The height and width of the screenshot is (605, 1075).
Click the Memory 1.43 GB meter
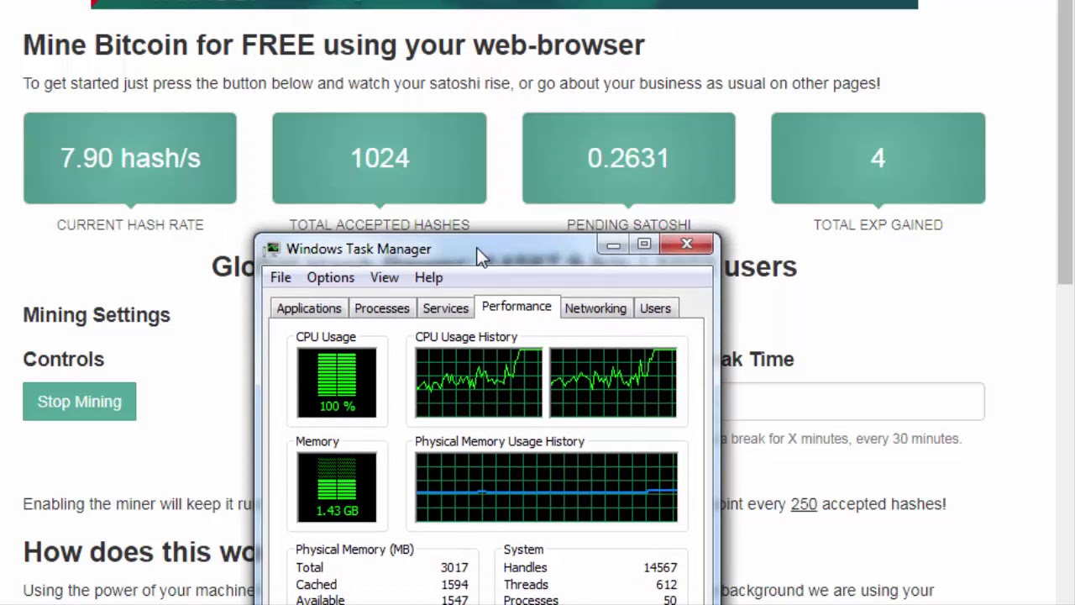(x=337, y=487)
